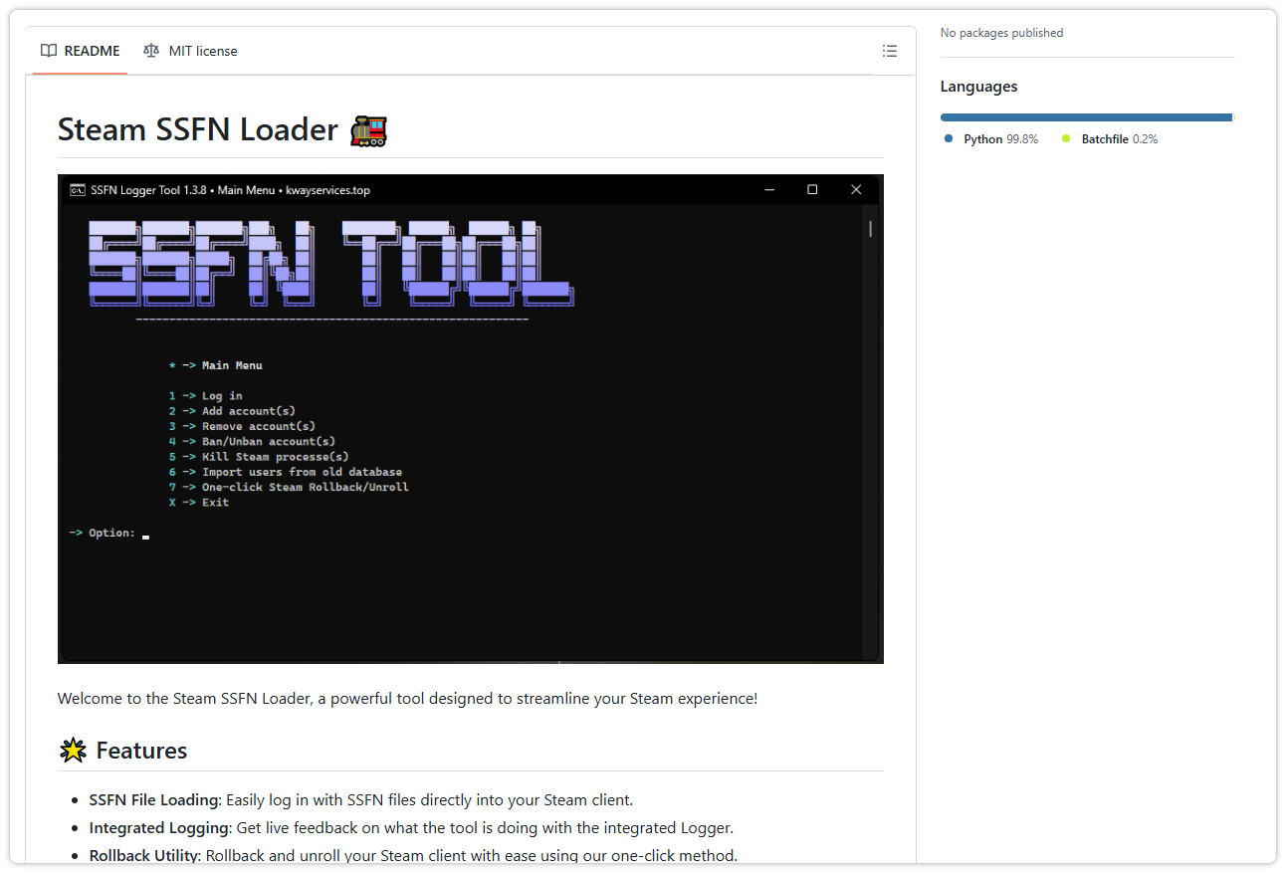Viewport: 1286px width, 873px height.
Task: Click the locomotive emoji in the page heading
Action: pyautogui.click(x=368, y=129)
